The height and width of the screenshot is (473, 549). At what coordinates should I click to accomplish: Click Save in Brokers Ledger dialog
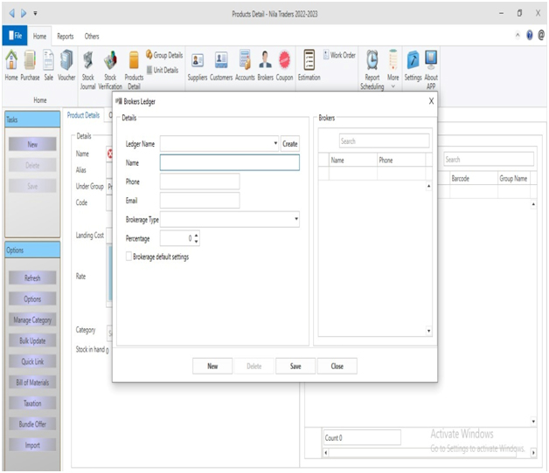pyautogui.click(x=295, y=366)
